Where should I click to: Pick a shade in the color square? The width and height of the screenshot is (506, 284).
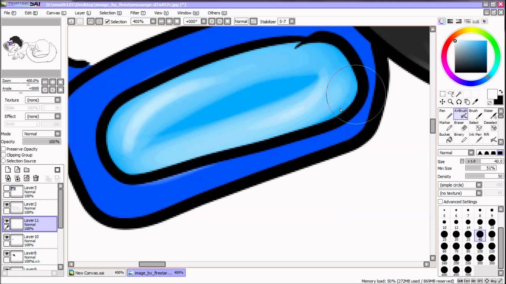coord(470,56)
